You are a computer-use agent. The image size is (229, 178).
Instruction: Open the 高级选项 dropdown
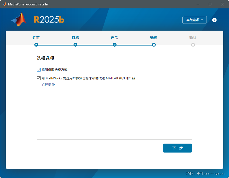pyautogui.click(x=195, y=20)
